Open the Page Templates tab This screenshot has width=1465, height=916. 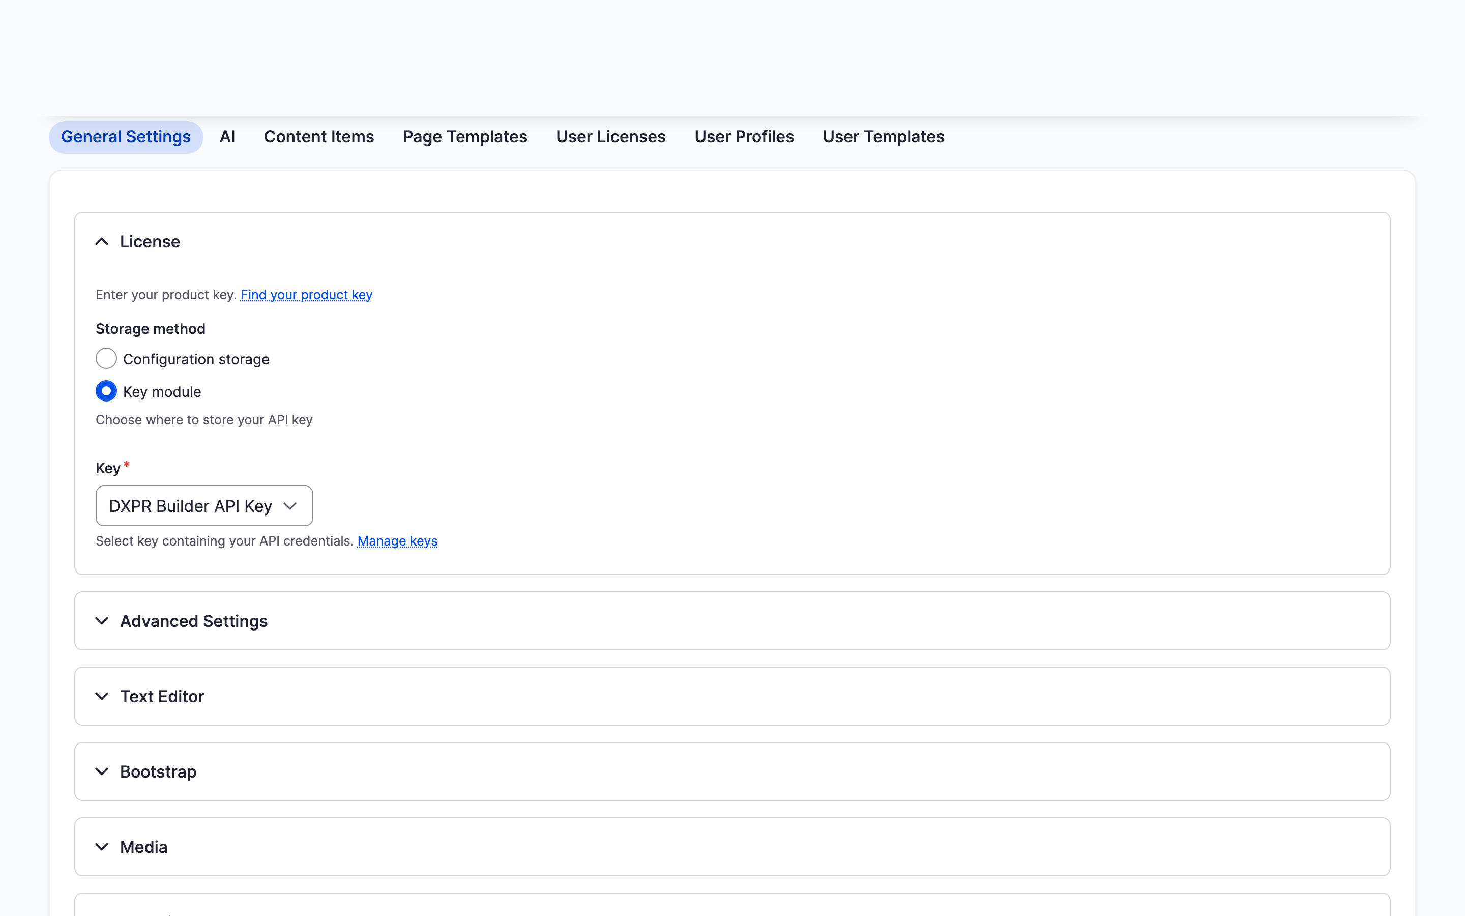[465, 137]
